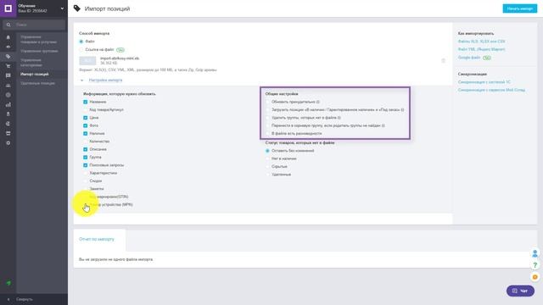The height and width of the screenshot is (305, 543).
Task: Open the user profile floating icon
Action: pyautogui.click(x=535, y=253)
